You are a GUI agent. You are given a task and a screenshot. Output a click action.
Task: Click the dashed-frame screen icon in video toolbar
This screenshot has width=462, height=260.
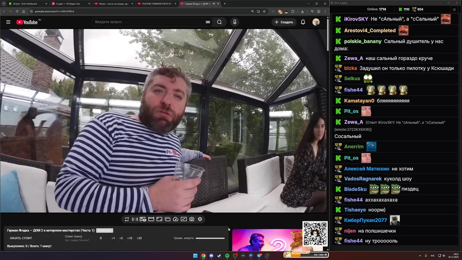pyautogui.click(x=167, y=219)
